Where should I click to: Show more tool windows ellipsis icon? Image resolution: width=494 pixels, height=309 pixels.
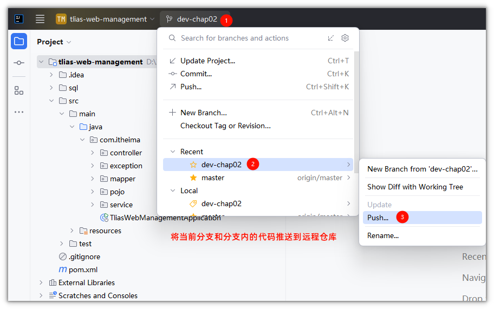19,112
